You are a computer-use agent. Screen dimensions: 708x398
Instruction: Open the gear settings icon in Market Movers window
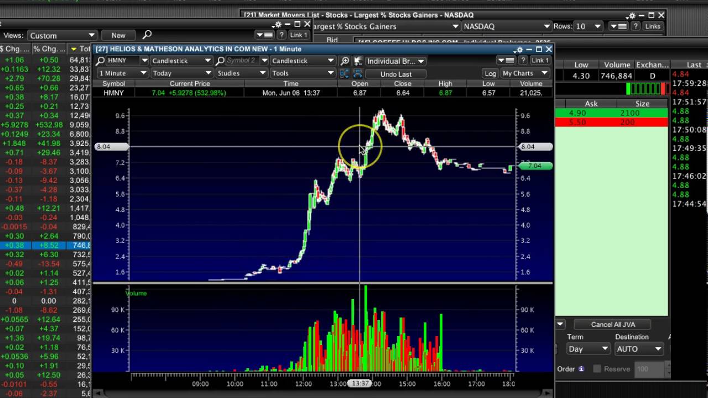633,15
